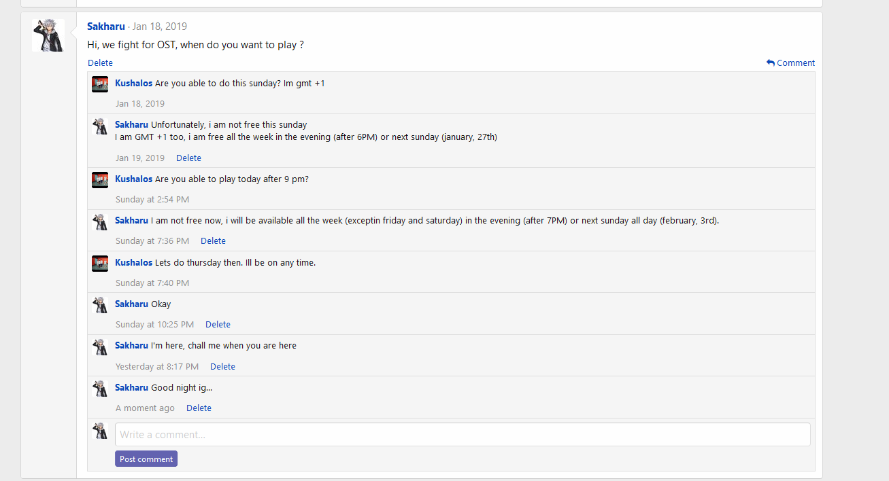Delete the Okay comment from Sunday 10:25 PM
Screen dimensions: 889x481
click(218, 324)
